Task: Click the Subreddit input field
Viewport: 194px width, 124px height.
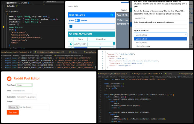Action: pos(26,97)
